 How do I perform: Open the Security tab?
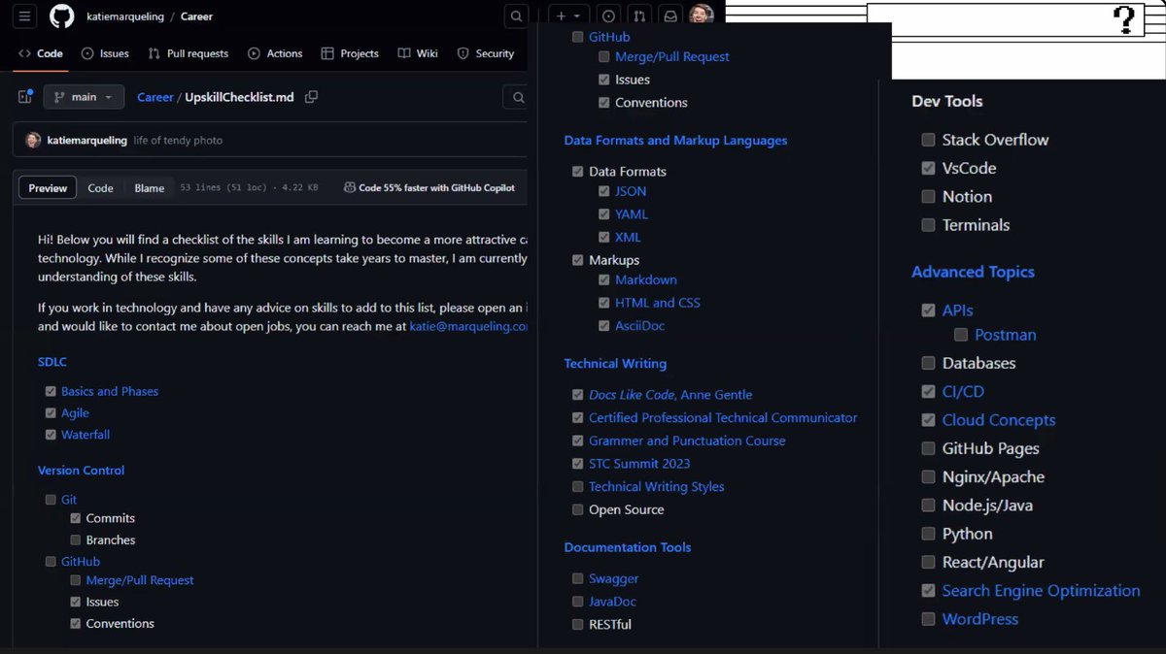(x=486, y=53)
